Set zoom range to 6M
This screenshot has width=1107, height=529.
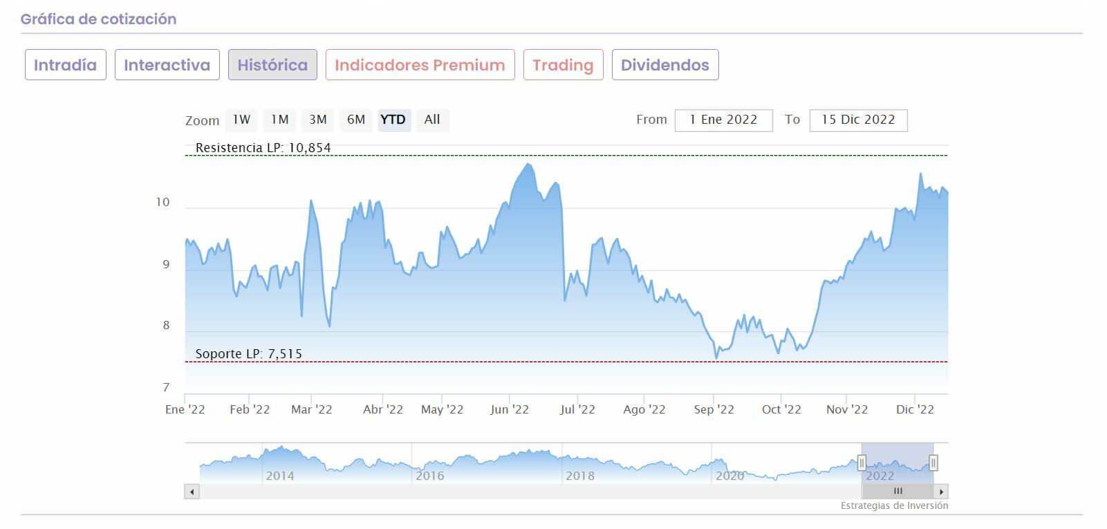click(356, 120)
